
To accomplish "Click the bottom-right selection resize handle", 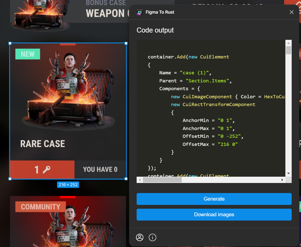I will pyautogui.click(x=126, y=179).
